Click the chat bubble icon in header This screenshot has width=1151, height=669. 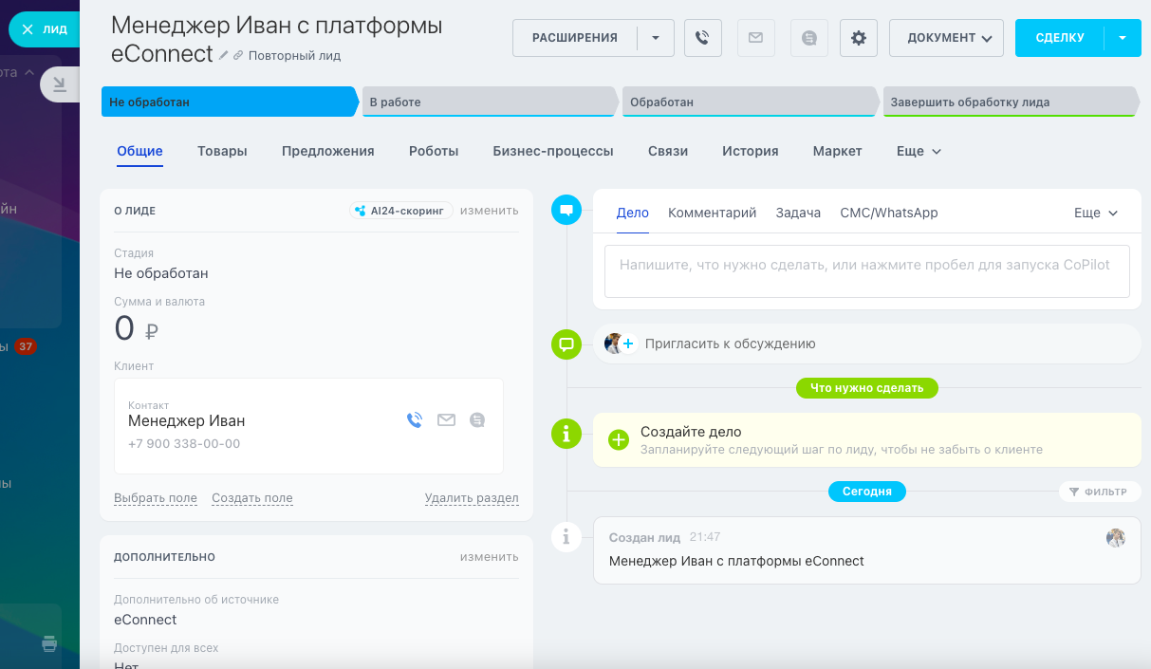[808, 38]
